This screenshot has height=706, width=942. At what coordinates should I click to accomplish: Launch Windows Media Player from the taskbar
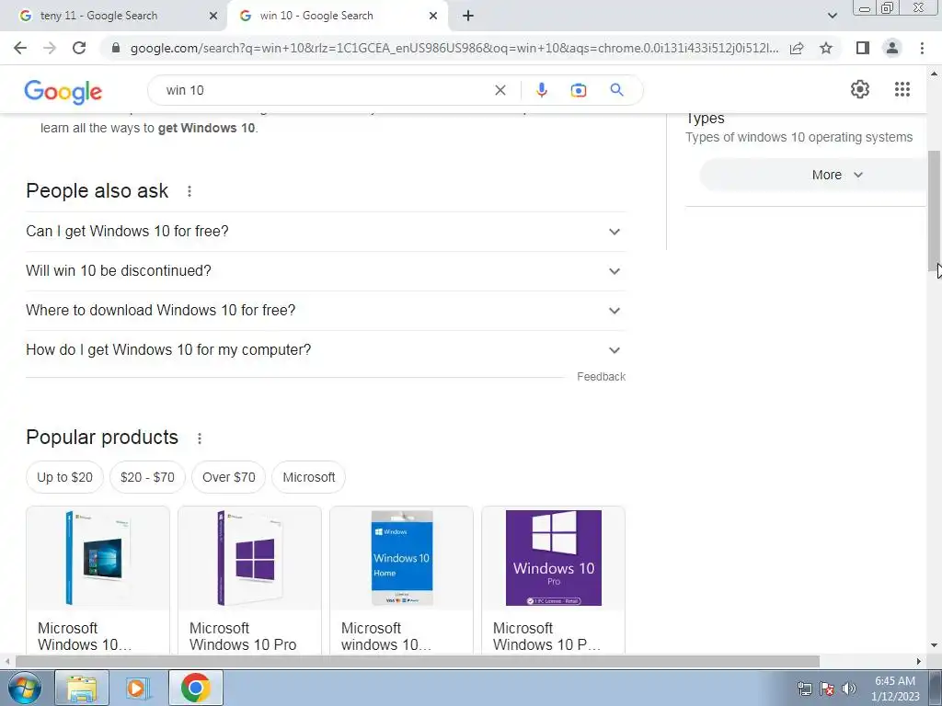click(x=138, y=688)
